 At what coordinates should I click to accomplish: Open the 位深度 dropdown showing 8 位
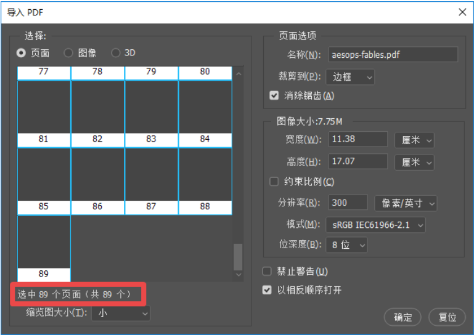346,244
